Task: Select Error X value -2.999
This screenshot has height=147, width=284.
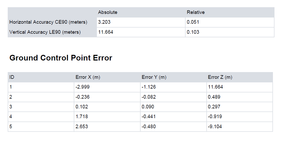Action: [83, 87]
